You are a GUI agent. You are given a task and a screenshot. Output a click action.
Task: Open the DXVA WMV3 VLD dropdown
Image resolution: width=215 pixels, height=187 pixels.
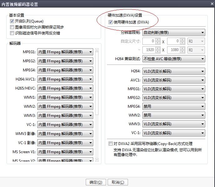pos(174,124)
